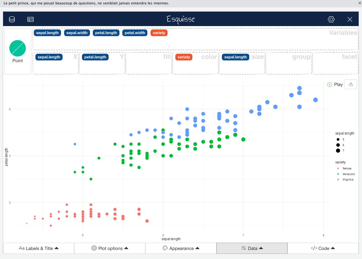Click the empty group dropzone

(x=289, y=64)
